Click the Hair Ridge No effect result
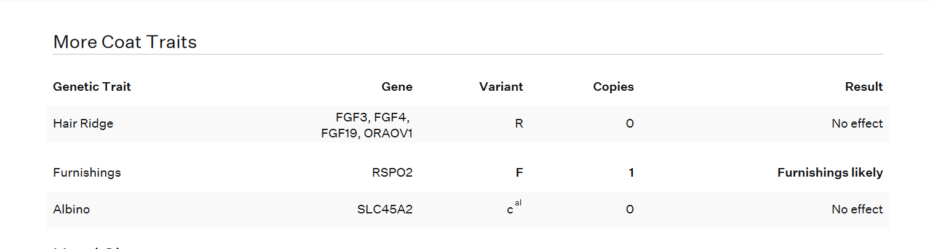 [x=857, y=123]
